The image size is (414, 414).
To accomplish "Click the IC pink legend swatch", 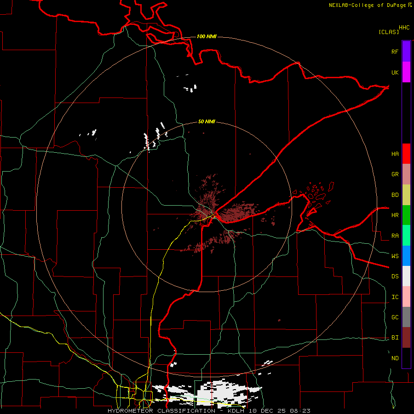I will (x=406, y=297).
